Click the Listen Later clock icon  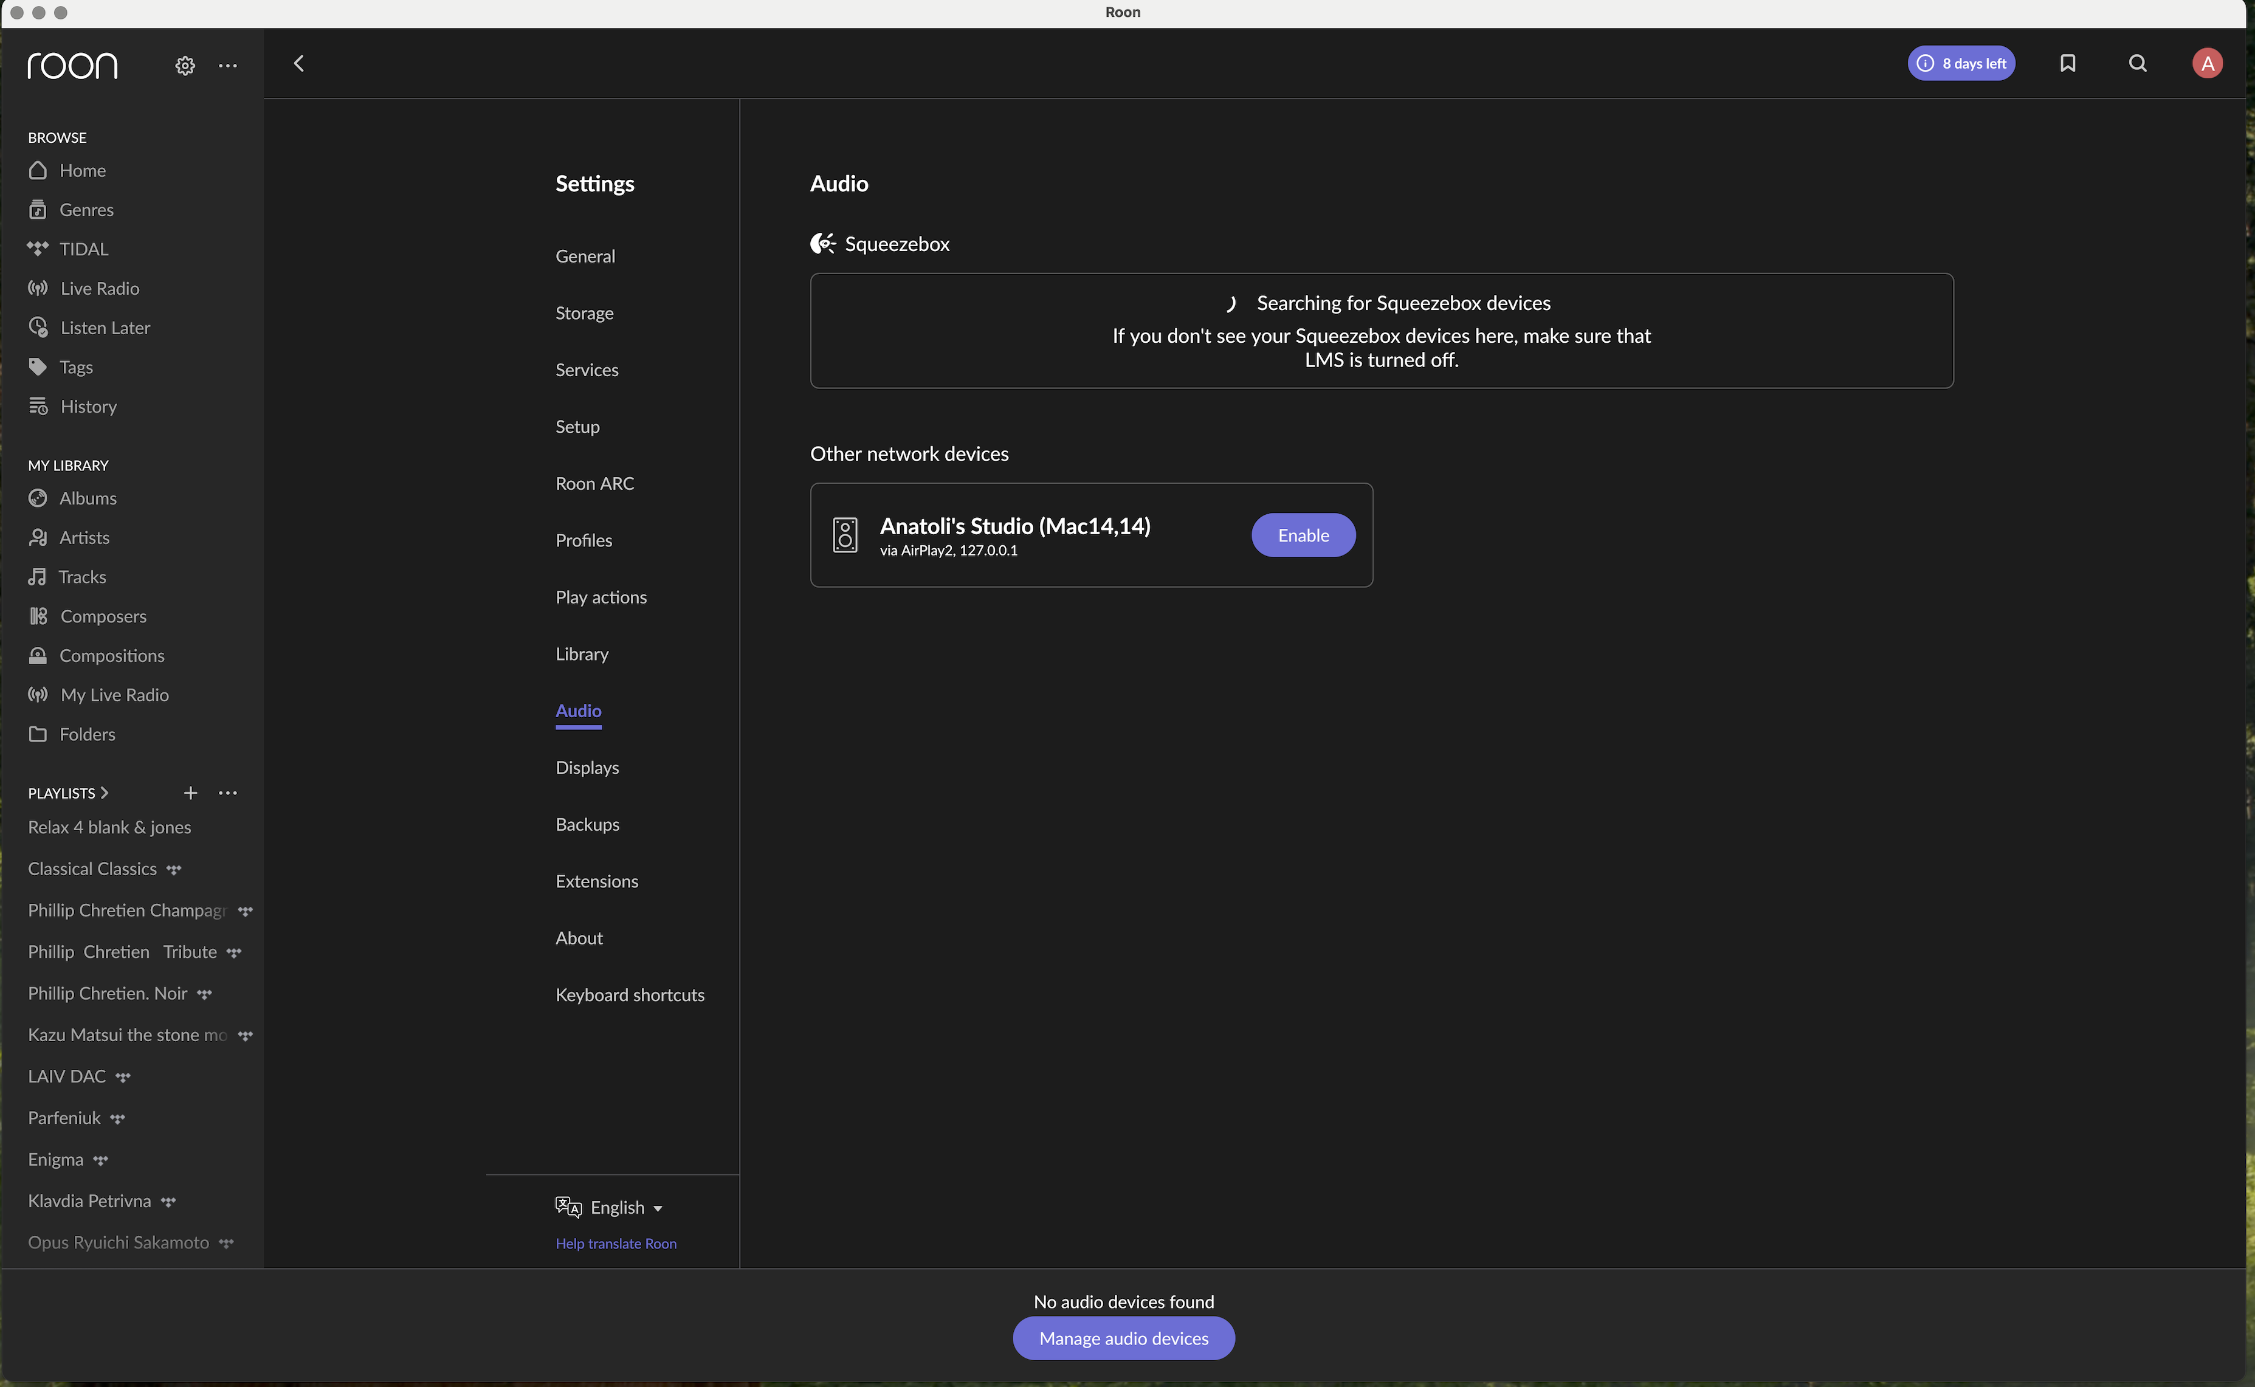38,328
